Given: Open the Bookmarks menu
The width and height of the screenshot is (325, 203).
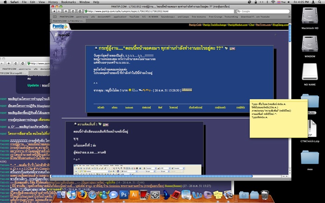Looking at the screenshot, I should point(68,2).
